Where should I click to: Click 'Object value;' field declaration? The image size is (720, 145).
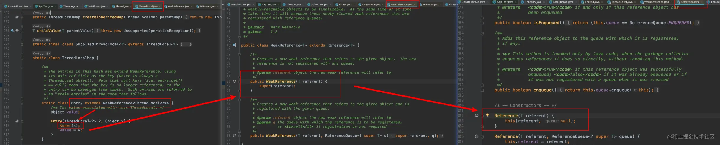tap(65, 112)
